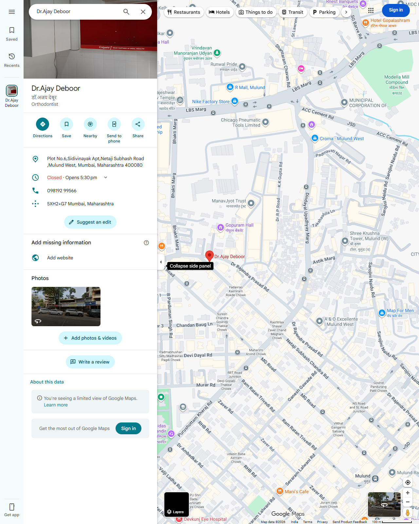Select the Hotels filter chip

(x=219, y=12)
